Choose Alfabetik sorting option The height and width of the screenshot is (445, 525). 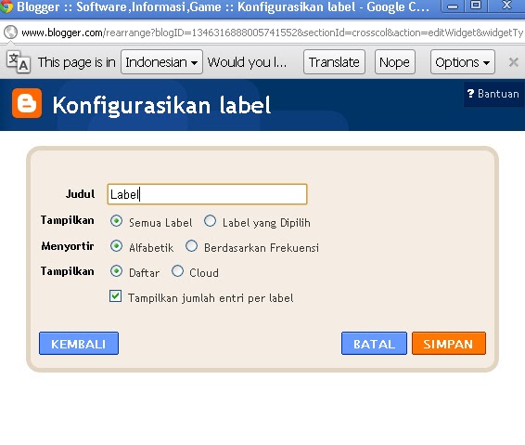point(116,246)
